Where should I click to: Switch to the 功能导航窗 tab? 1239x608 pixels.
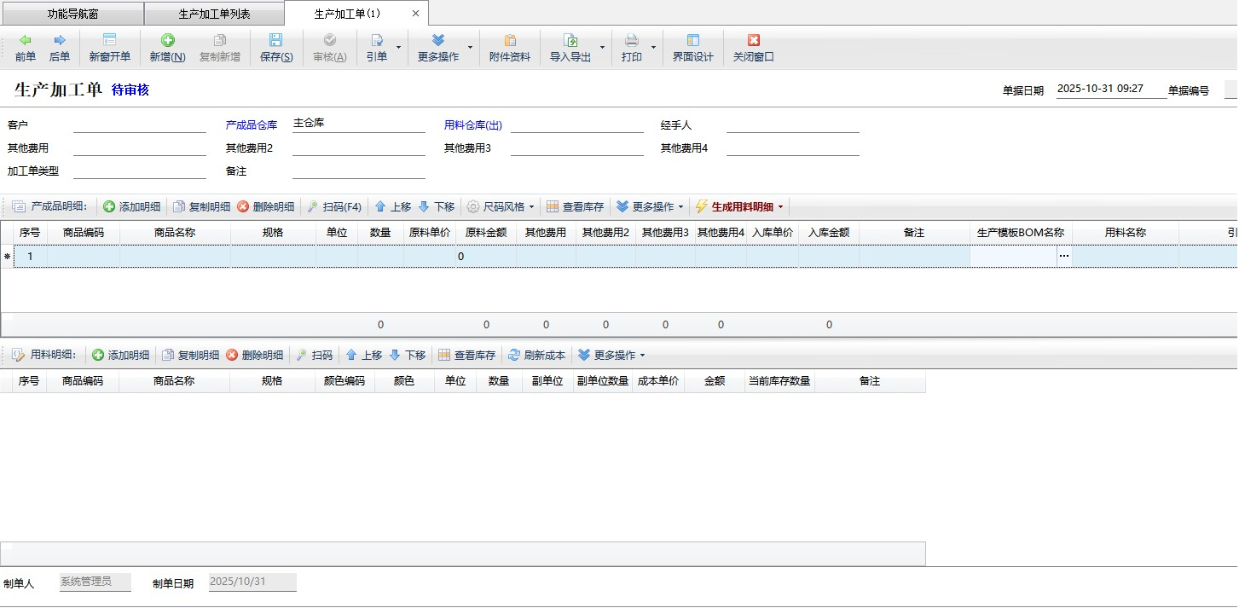(72, 14)
